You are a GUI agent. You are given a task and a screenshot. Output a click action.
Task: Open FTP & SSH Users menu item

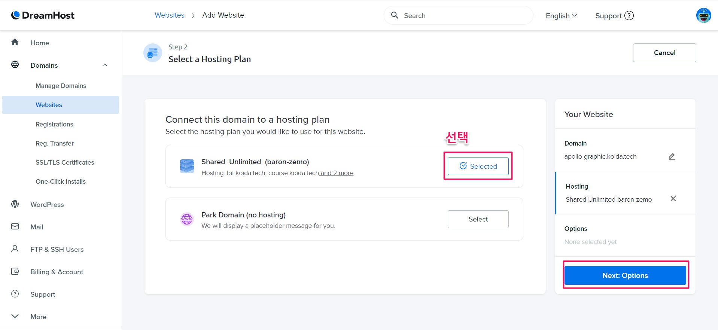(57, 250)
